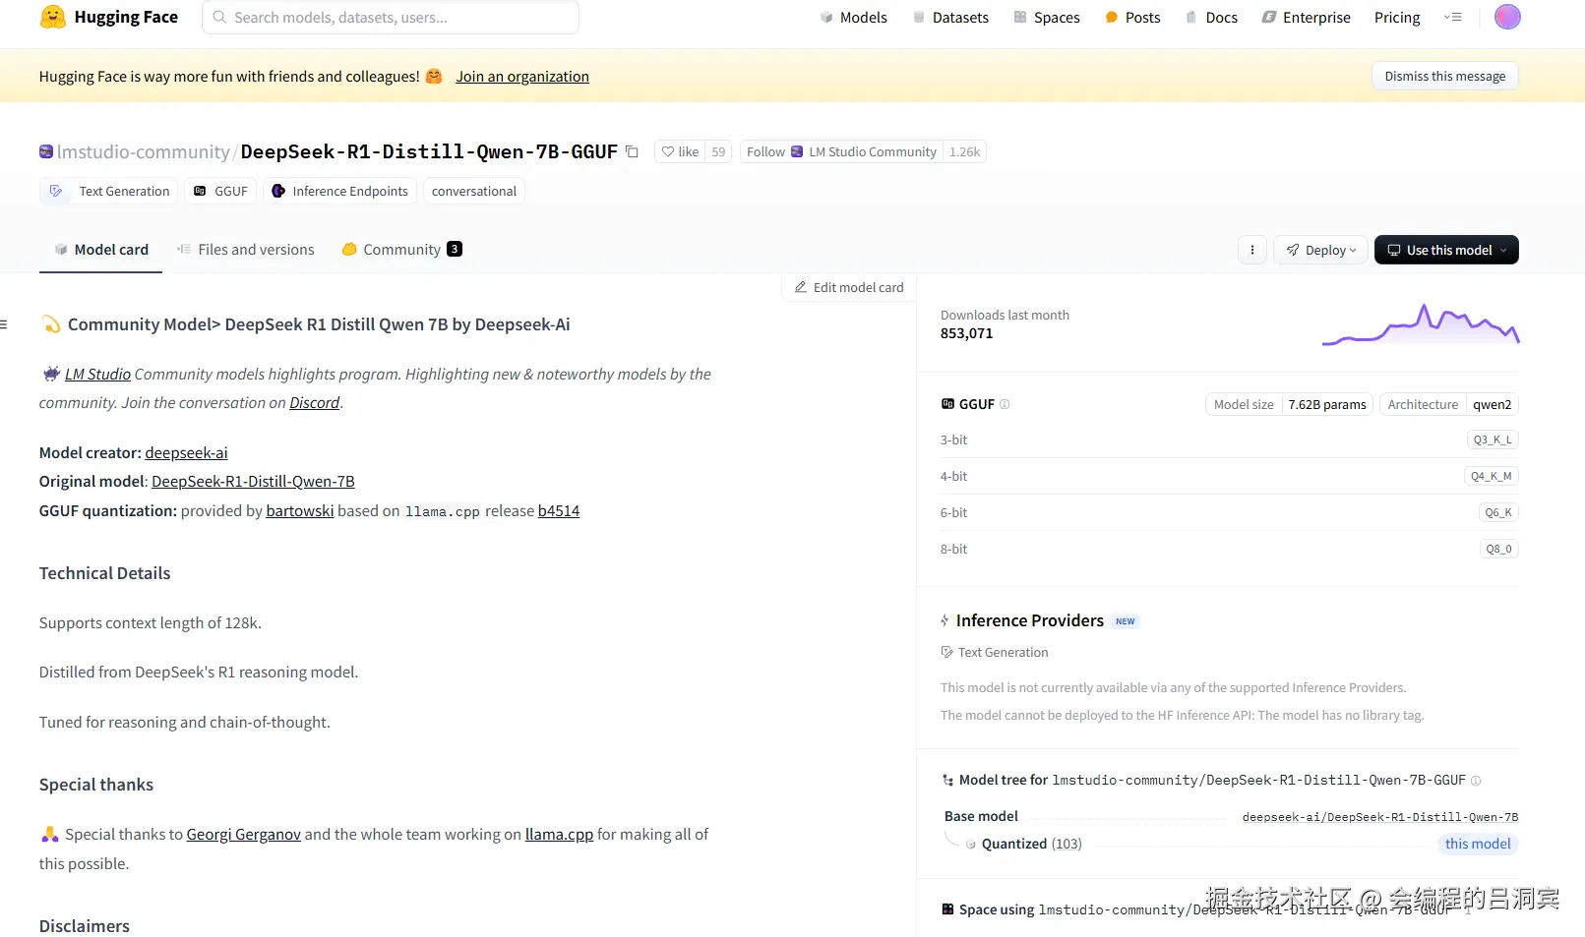1585x937 pixels.
Task: Select the GGUF tag
Action: [x=220, y=191]
